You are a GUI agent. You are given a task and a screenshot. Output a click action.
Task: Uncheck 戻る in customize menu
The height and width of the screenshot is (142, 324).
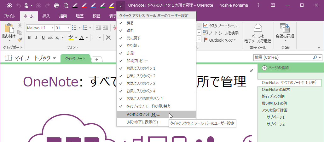pyautogui.click(x=156, y=23)
